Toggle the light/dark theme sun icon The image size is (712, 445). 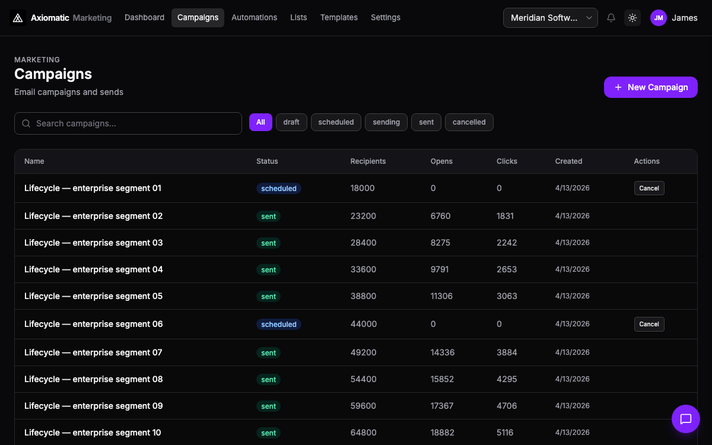[x=632, y=18]
